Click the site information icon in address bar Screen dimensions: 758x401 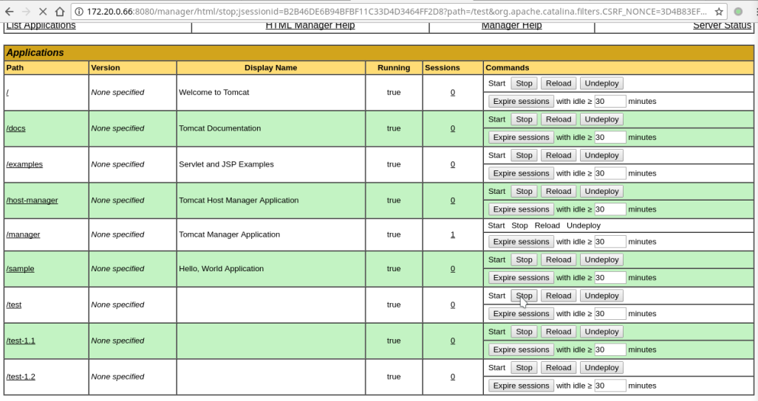(79, 12)
